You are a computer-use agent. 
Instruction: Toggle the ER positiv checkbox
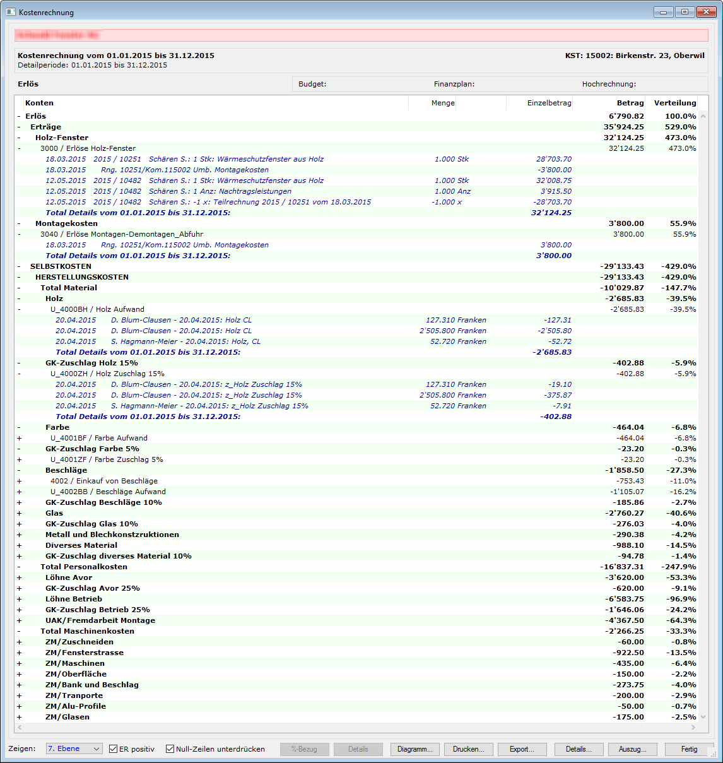(x=114, y=749)
